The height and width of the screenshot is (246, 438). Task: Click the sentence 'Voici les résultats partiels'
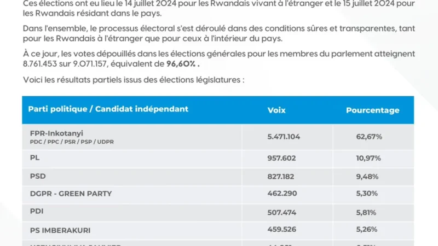pos(134,80)
